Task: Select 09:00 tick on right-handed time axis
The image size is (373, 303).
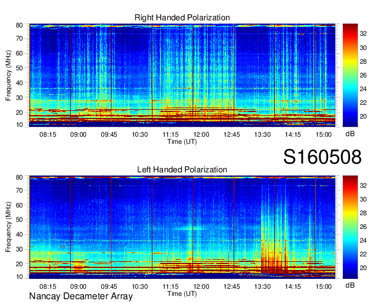Action: coord(78,134)
